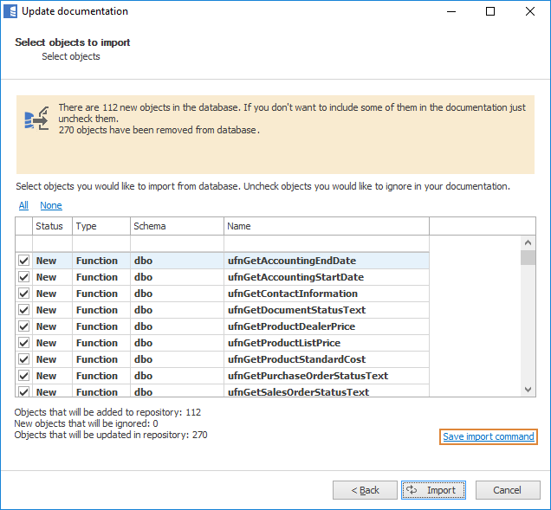
Task: Cancel the update documentation wizard
Action: 507,490
